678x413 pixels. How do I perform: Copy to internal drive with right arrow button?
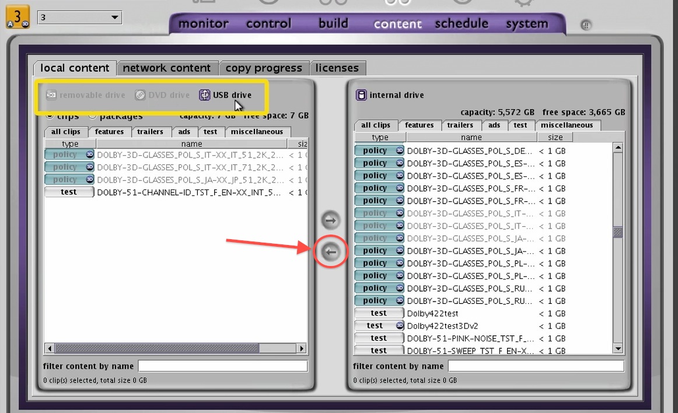tap(331, 220)
